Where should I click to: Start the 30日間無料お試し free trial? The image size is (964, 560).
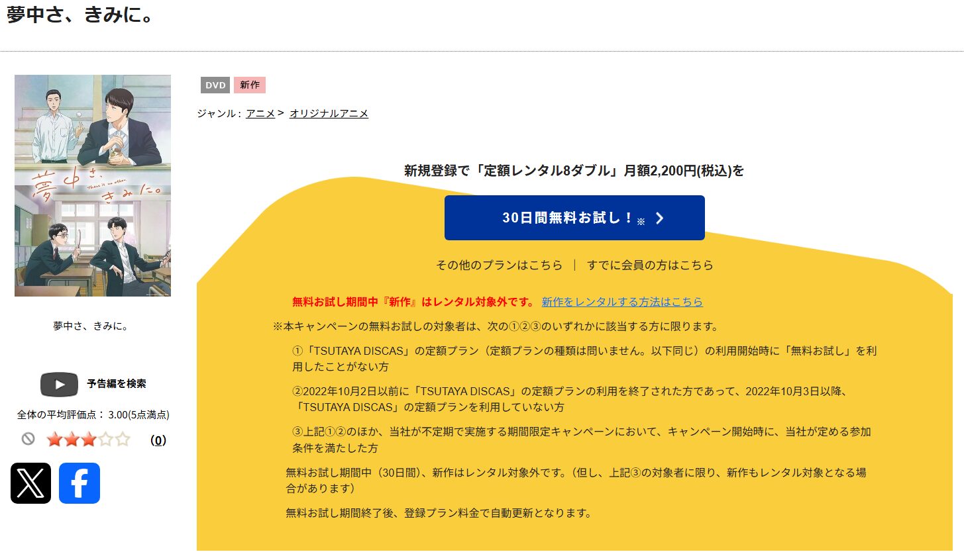click(574, 217)
